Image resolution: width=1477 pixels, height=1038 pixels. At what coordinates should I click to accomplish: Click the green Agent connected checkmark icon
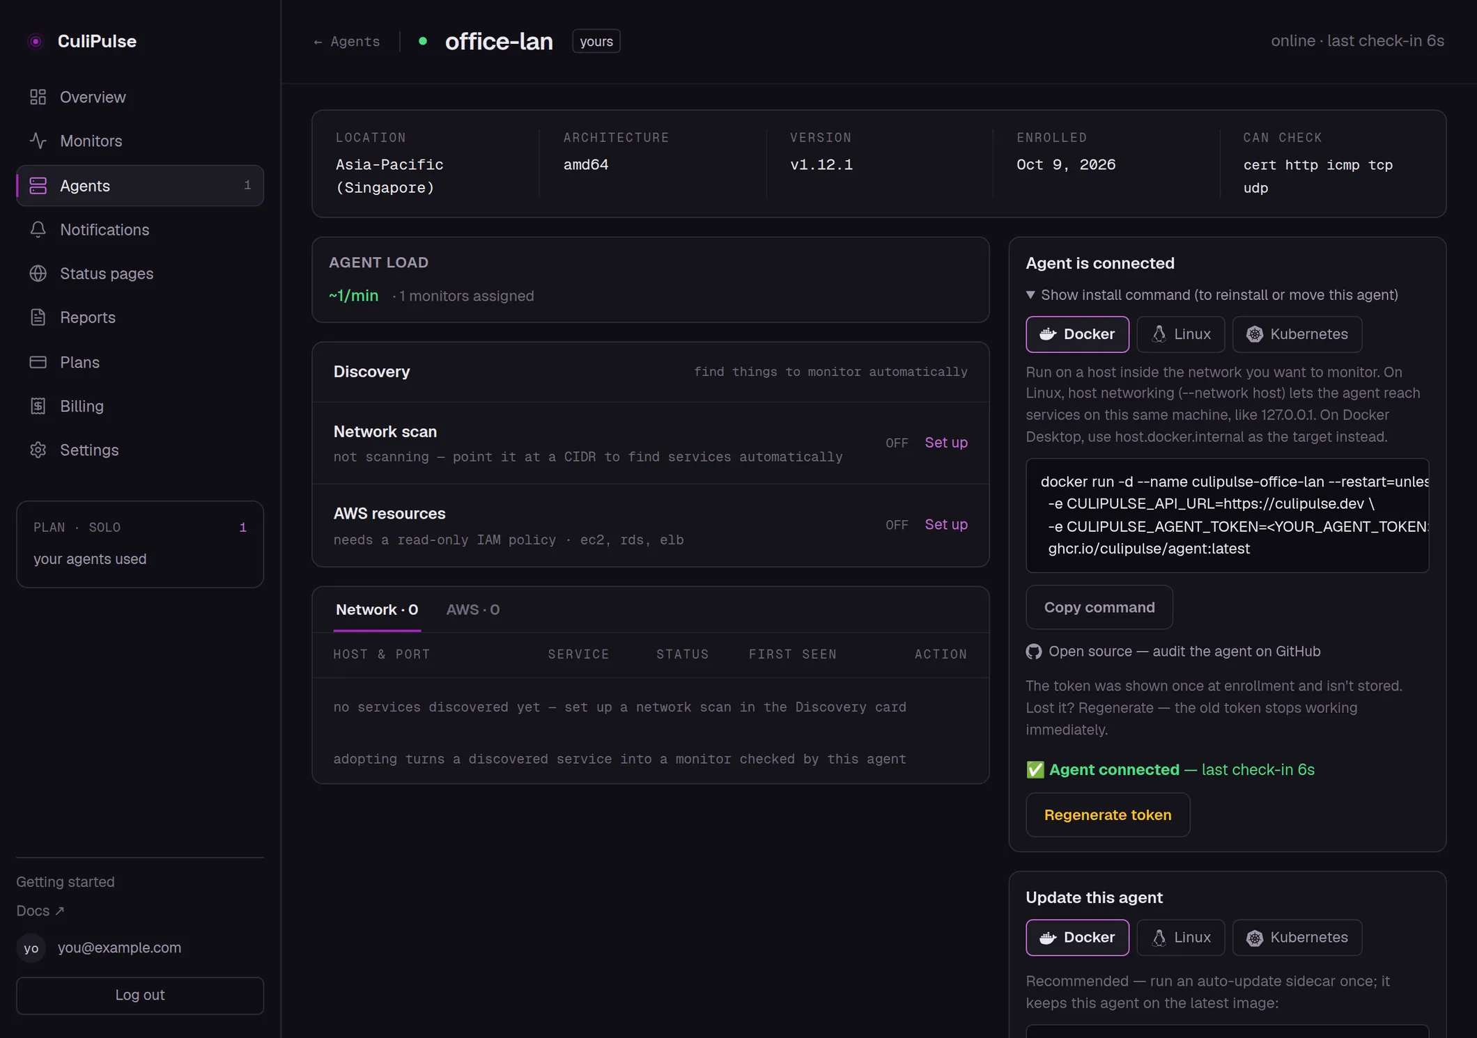[1035, 770]
